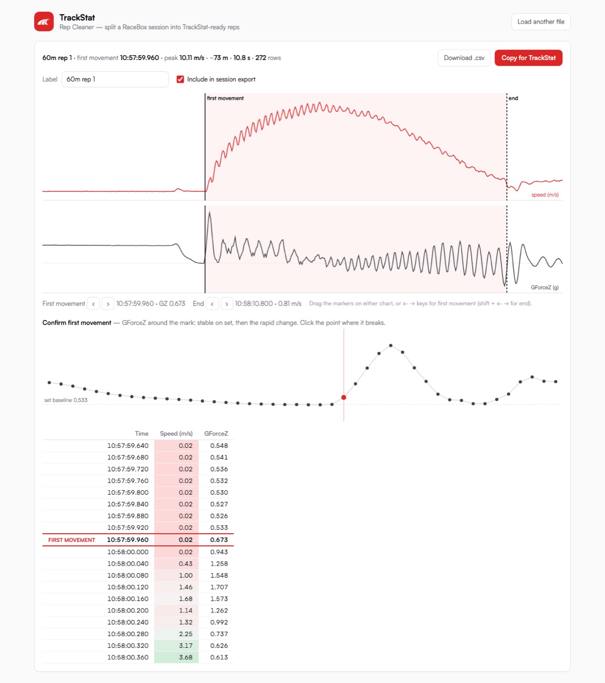605x683 pixels.
Task: Step first movement marker forward
Action: click(108, 303)
